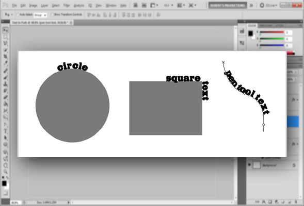This screenshot has height=206, width=304.
Task: Click the foreground color swatch in toolbox
Action: click(x=4, y=183)
